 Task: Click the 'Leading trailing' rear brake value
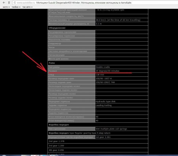(x=104, y=105)
